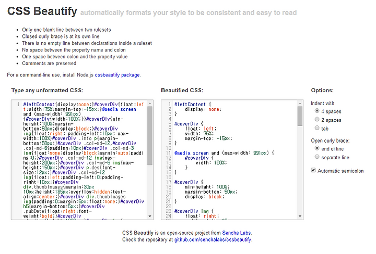Click '#leftContent {' line in beautified output

pos(193,105)
